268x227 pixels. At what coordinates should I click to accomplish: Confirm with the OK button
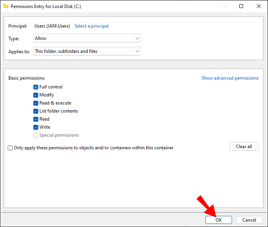point(219,220)
